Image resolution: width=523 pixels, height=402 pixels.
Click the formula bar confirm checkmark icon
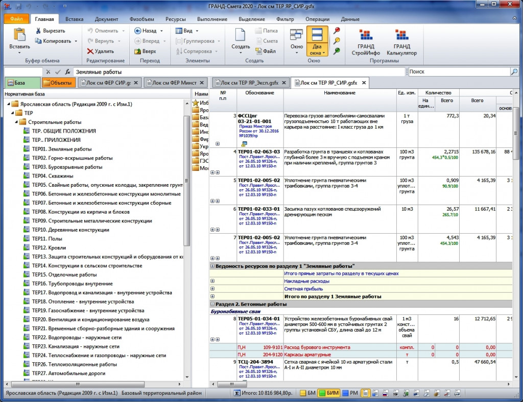[x=58, y=71]
